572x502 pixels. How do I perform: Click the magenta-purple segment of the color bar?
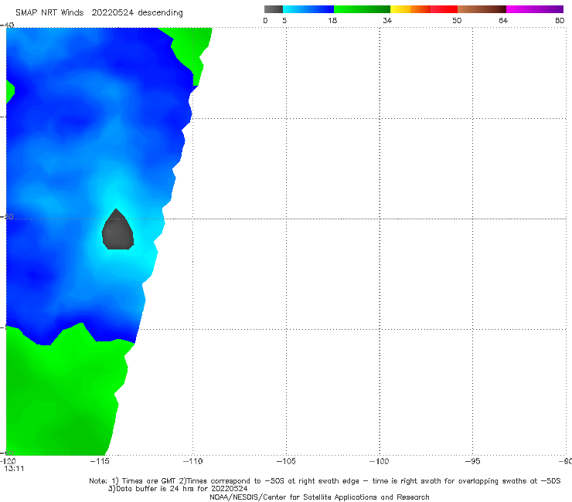[x=535, y=9]
